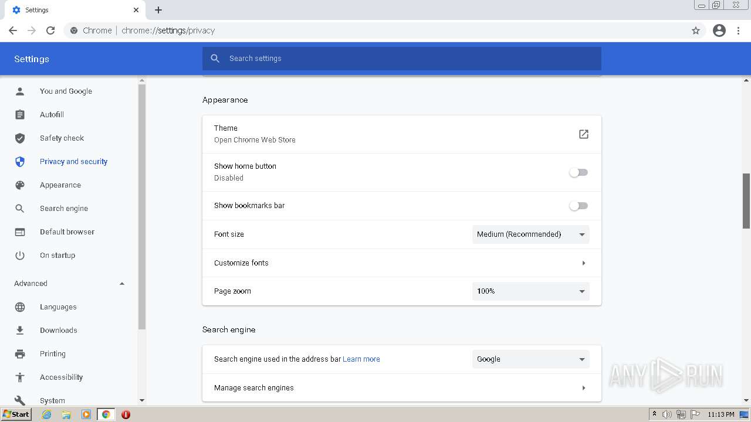This screenshot has width=751, height=422.
Task: Open Windows Explorer folder icon in taskbar
Action: pos(66,414)
